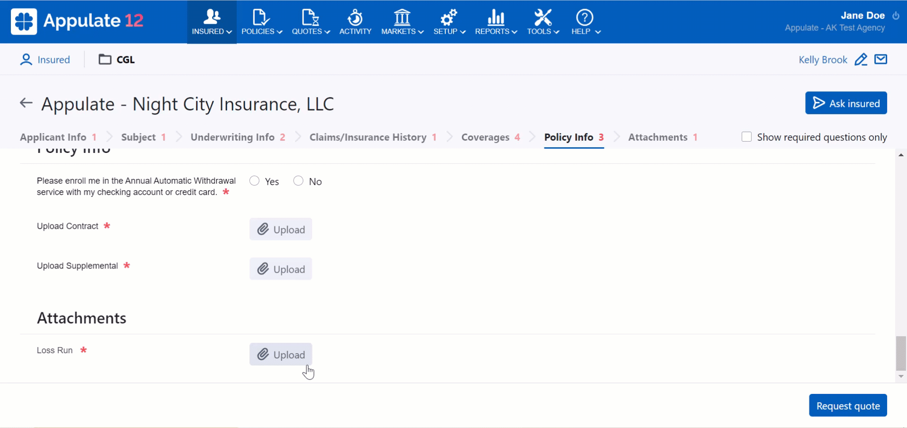Expand the QUOTES menu chevron

327,32
